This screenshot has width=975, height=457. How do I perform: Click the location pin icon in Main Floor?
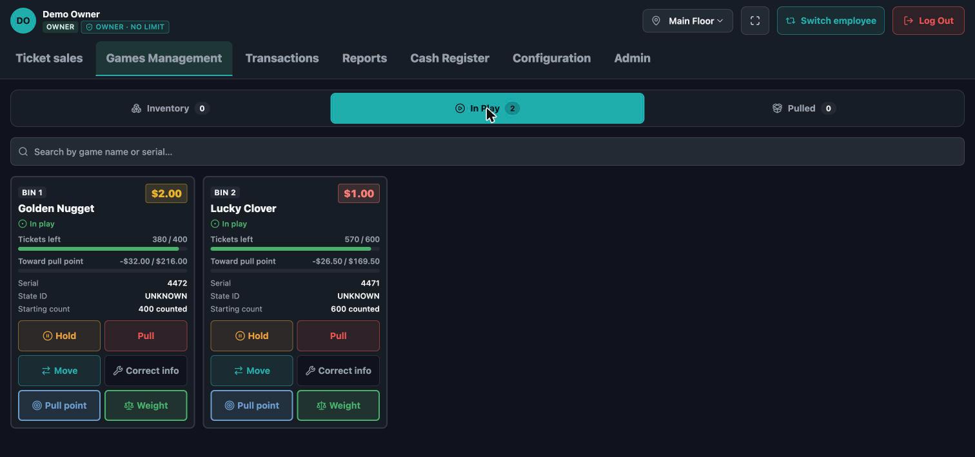(x=656, y=21)
